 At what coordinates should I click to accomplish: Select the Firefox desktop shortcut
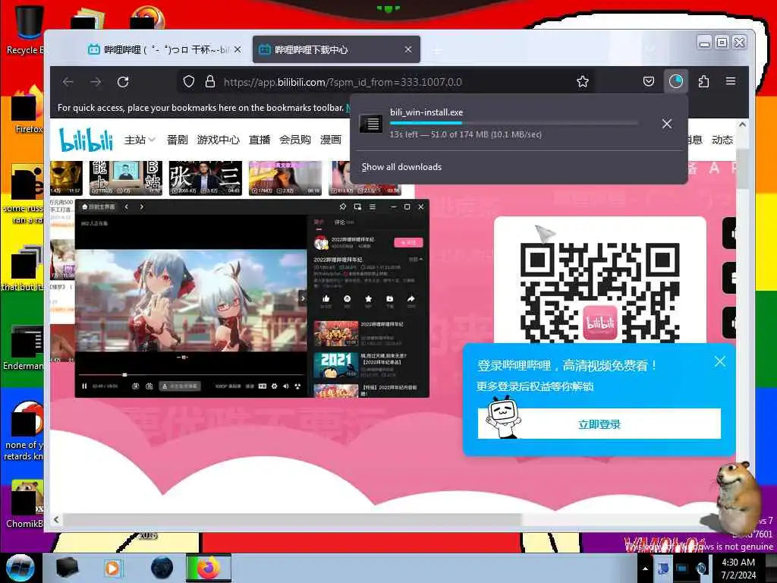click(x=27, y=110)
